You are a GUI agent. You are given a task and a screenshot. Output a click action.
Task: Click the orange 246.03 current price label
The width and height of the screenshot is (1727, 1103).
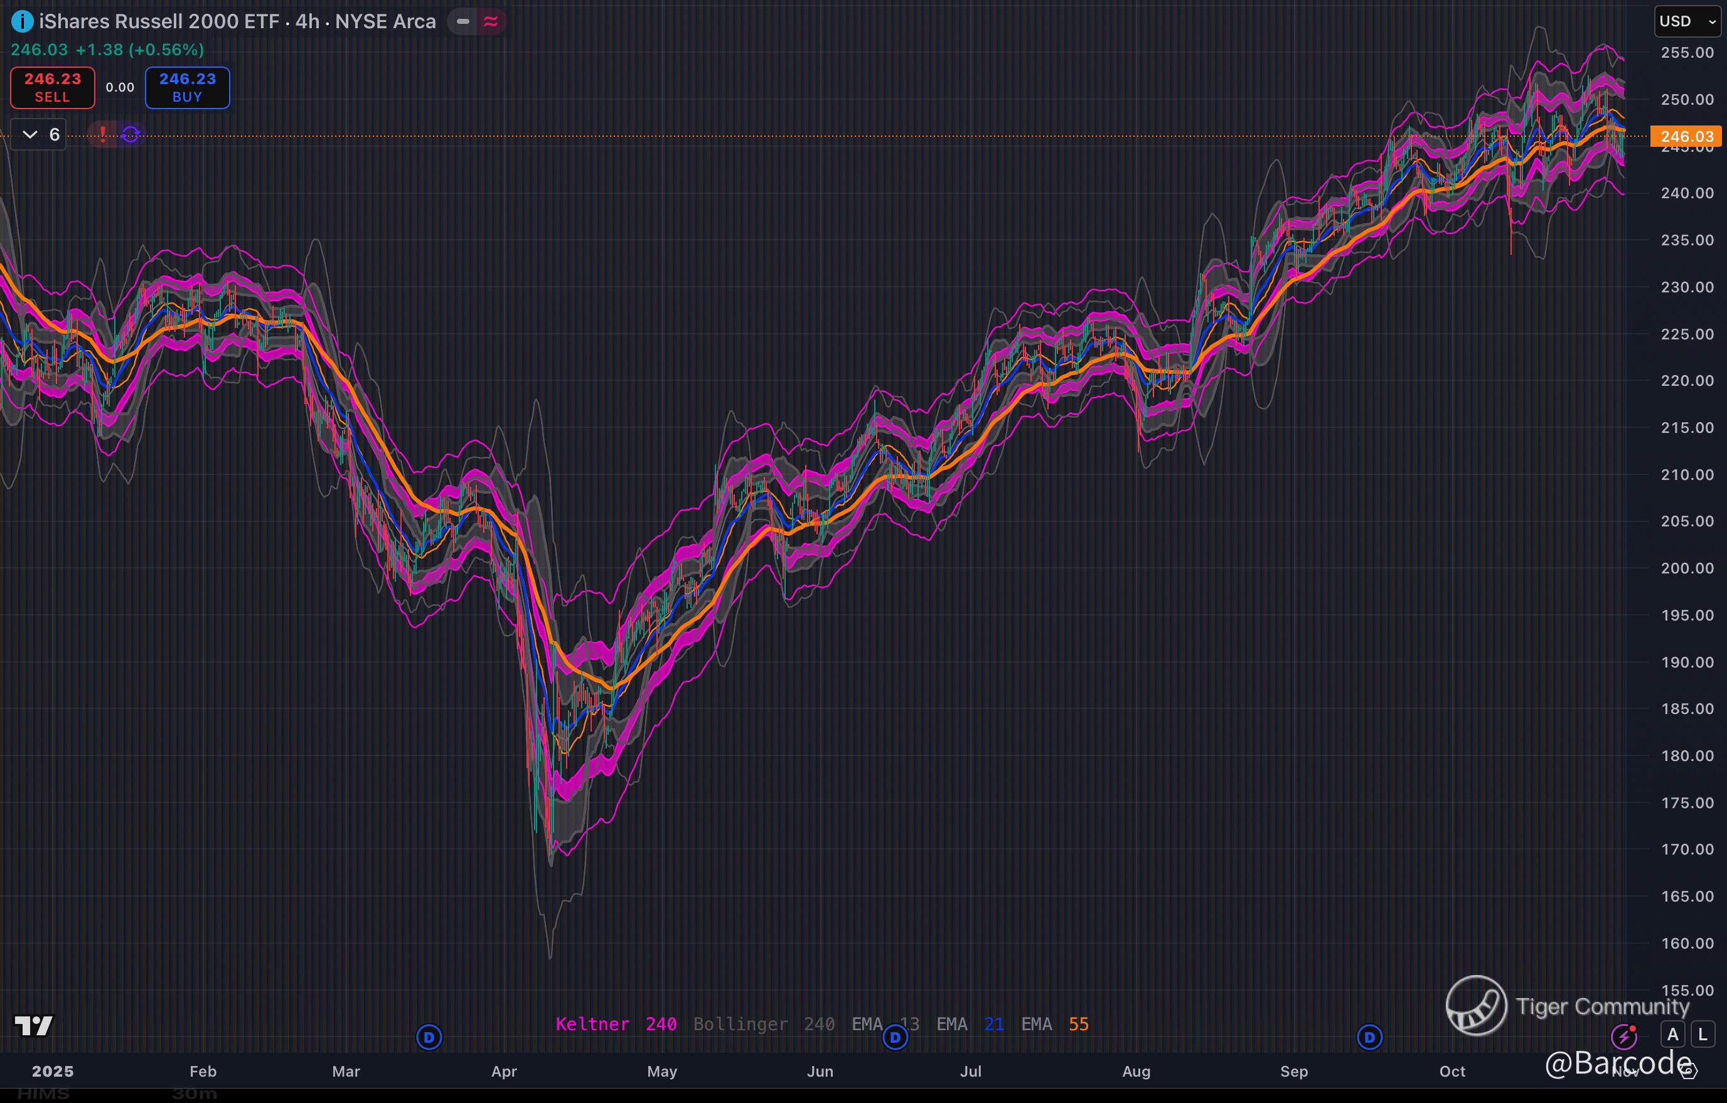tap(1686, 136)
